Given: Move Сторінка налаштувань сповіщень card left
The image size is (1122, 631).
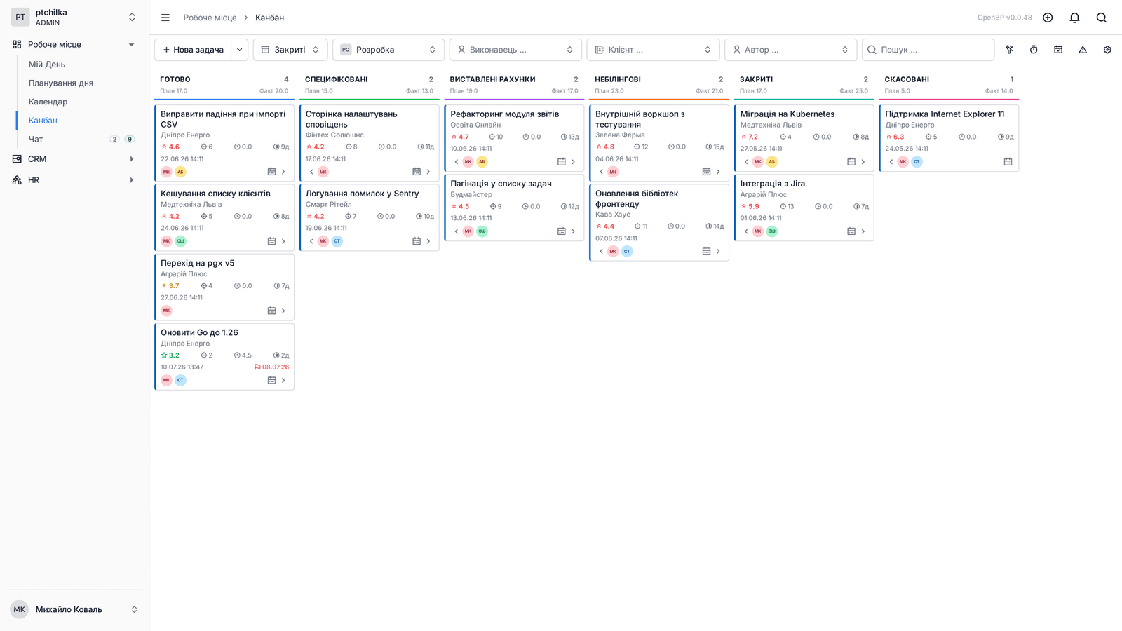Looking at the screenshot, I should coord(311,172).
